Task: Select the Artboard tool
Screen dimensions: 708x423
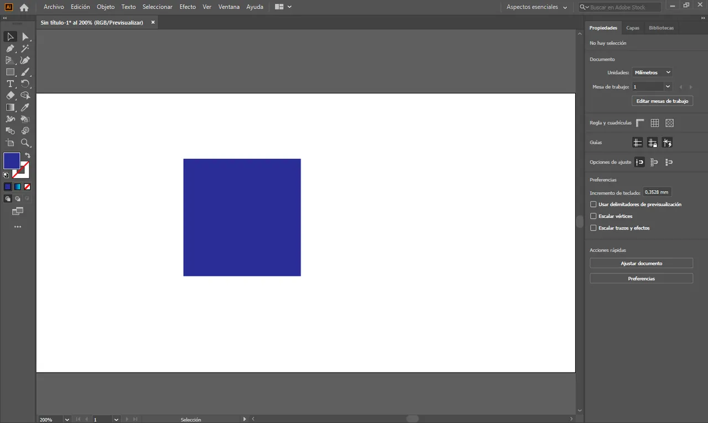Action: tap(10, 143)
